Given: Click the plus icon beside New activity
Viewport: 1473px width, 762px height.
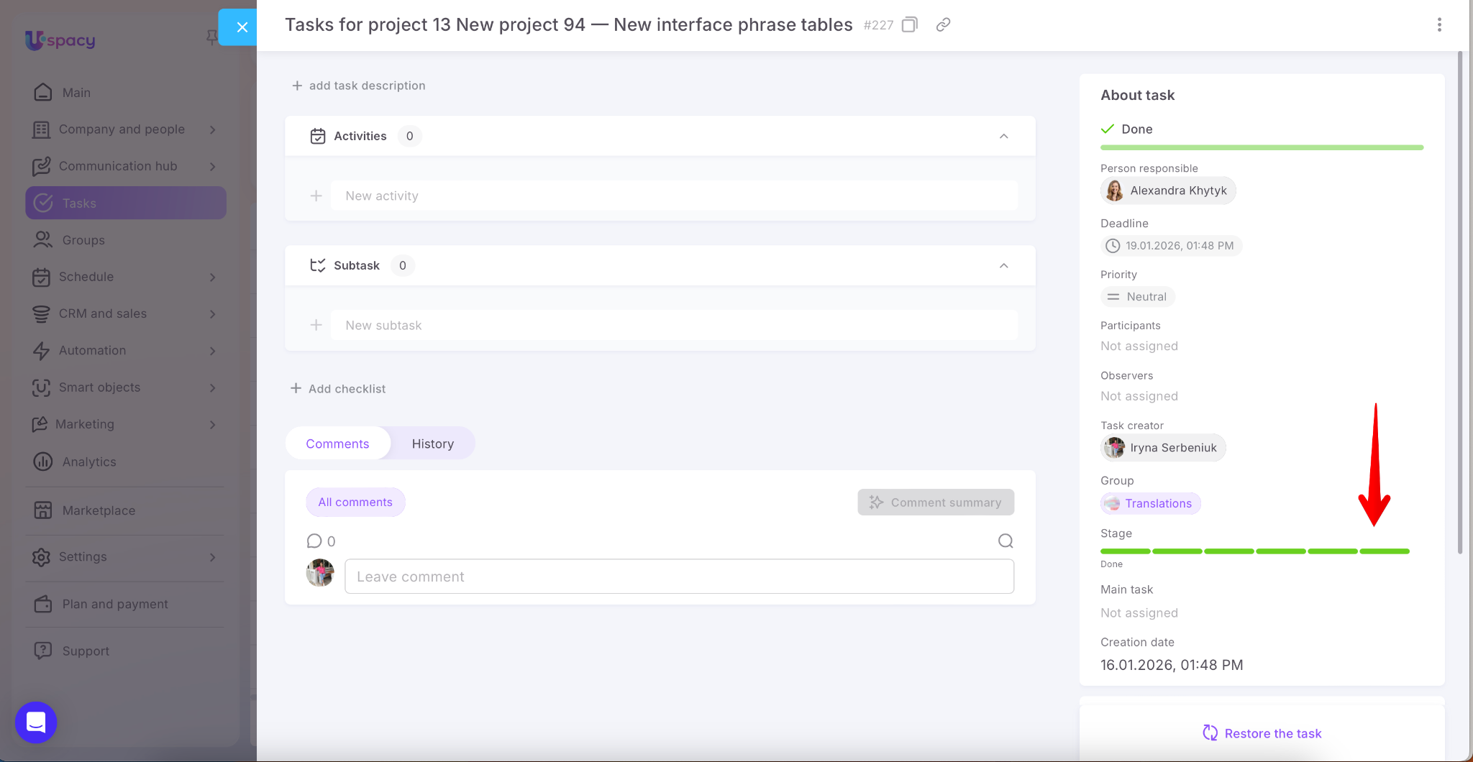Looking at the screenshot, I should (316, 196).
